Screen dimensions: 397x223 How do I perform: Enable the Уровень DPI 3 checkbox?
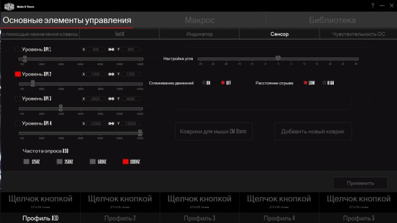[x=18, y=98]
